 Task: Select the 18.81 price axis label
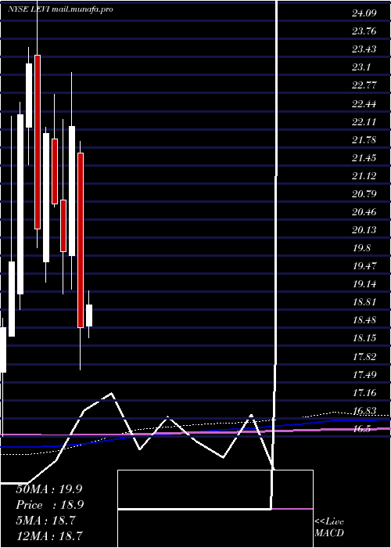tap(364, 302)
